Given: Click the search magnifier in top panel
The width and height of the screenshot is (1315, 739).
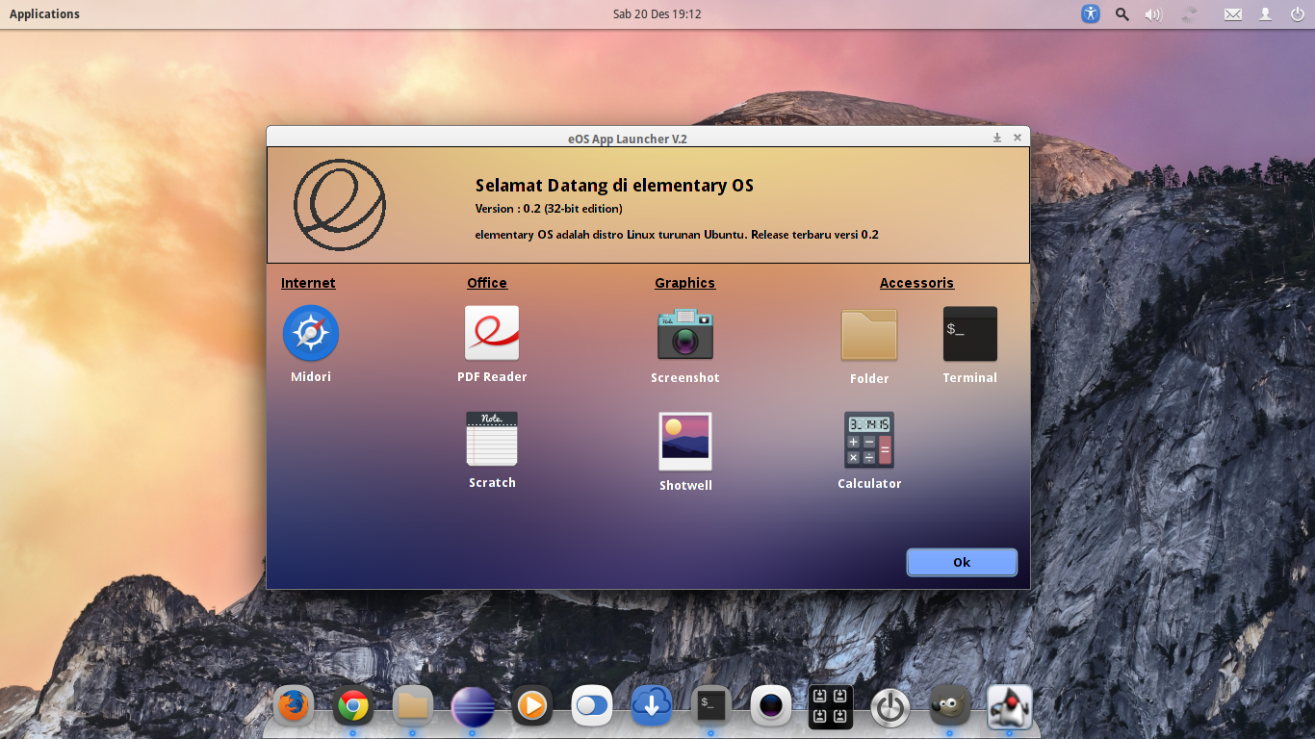Looking at the screenshot, I should pos(1122,14).
